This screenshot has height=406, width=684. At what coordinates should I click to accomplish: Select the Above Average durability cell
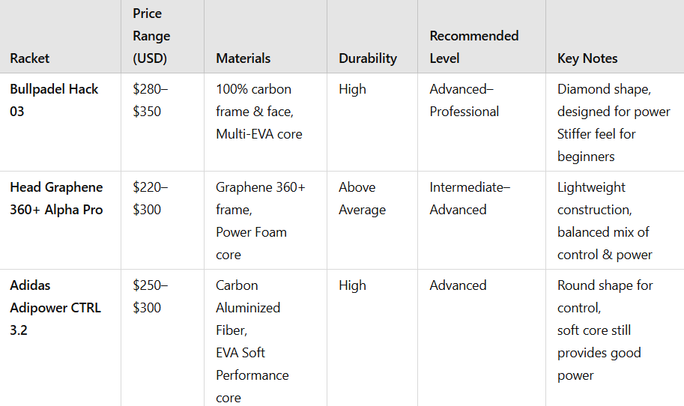[362, 199]
